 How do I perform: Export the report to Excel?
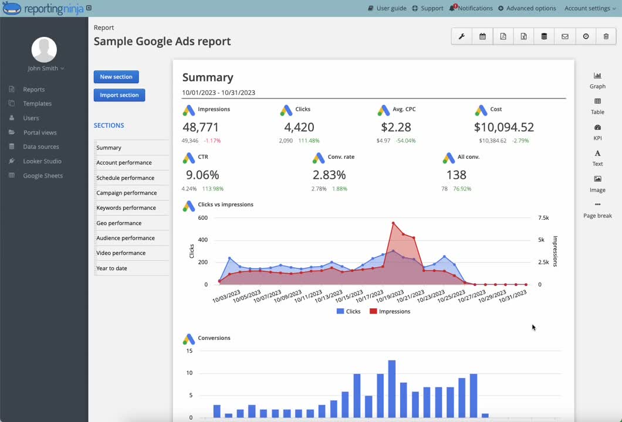coord(523,36)
